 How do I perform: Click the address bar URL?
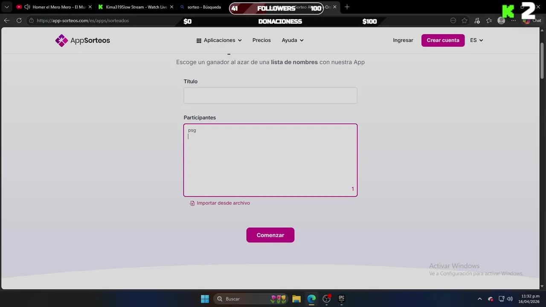83,20
